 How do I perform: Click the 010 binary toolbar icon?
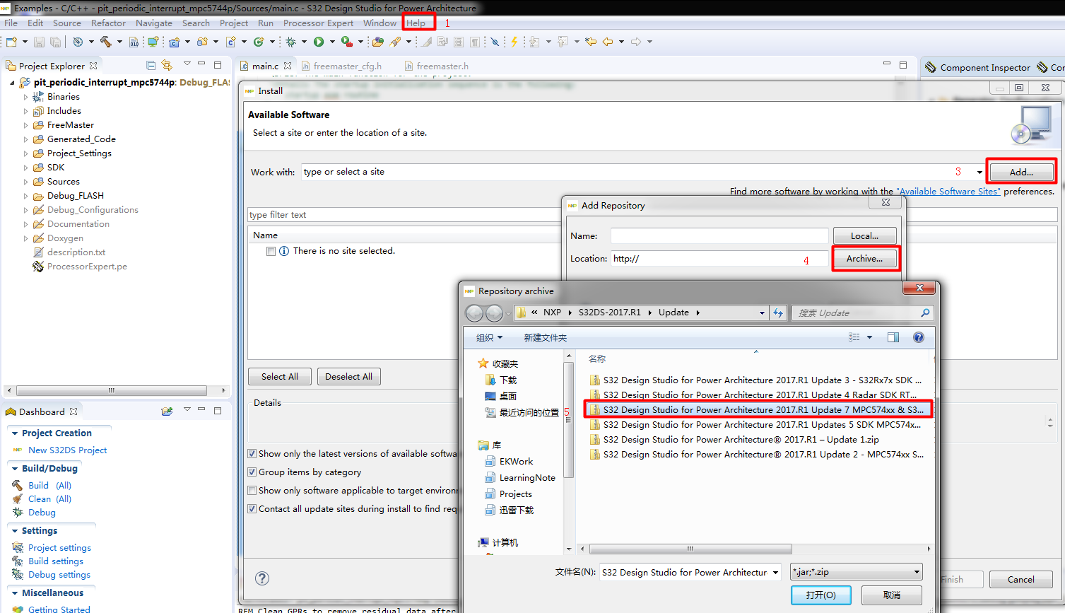(134, 42)
